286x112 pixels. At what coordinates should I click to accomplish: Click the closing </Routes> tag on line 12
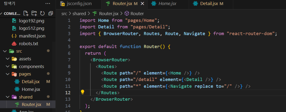coord(108,93)
